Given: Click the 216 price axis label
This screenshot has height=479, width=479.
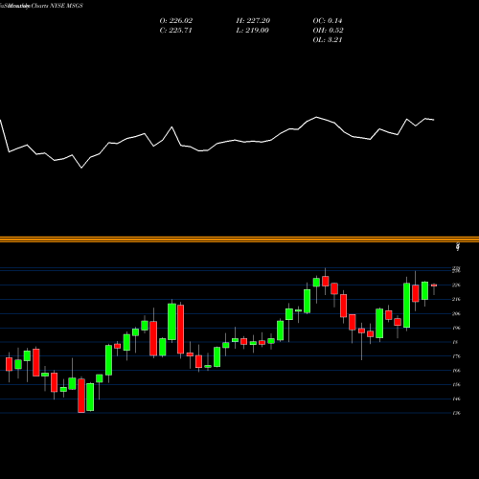Looking at the screenshot, I should 457,299.
